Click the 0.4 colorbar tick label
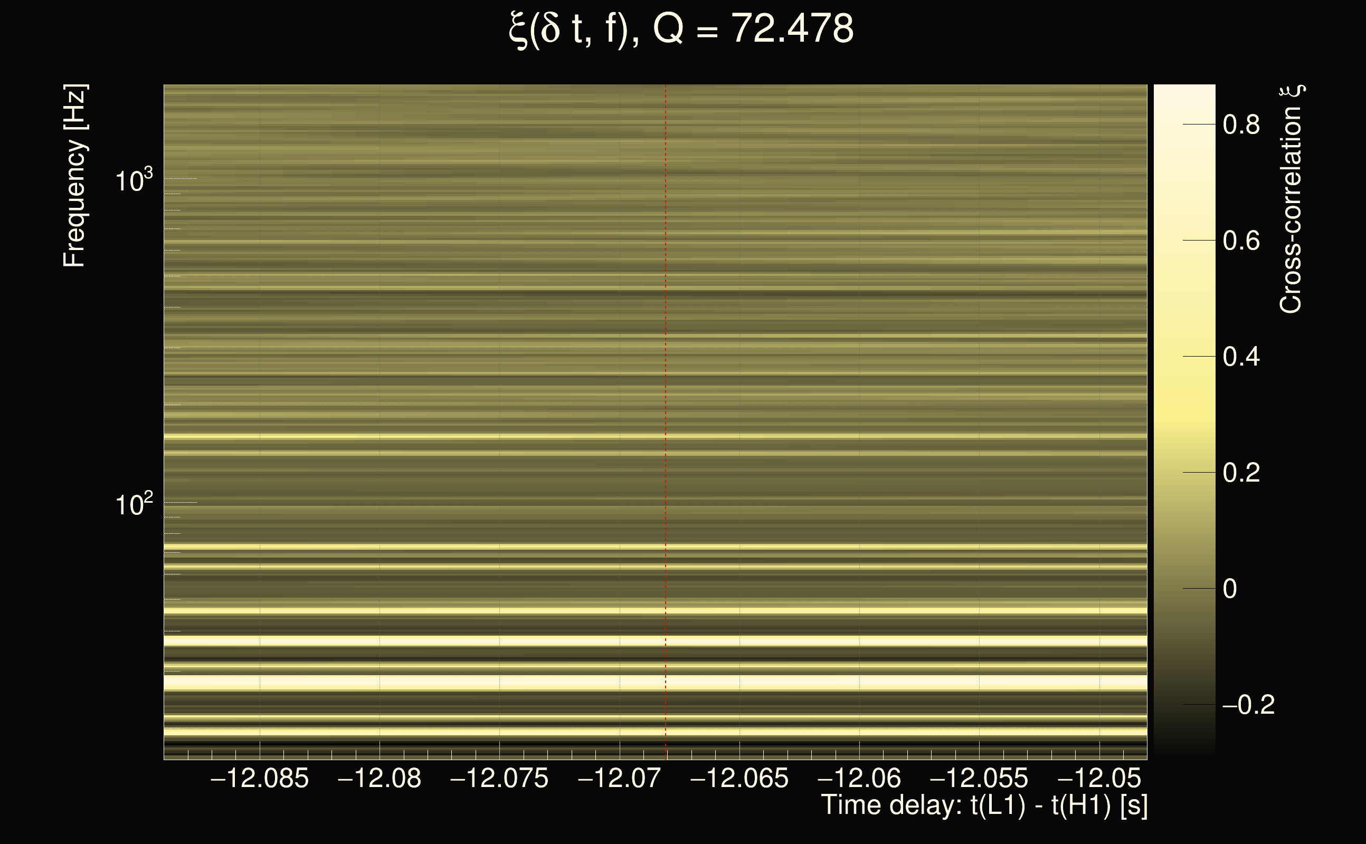Image resolution: width=1366 pixels, height=844 pixels. (1241, 357)
